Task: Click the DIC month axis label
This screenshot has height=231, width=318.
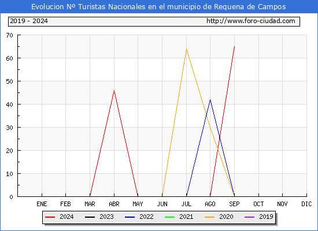Action: click(306, 204)
